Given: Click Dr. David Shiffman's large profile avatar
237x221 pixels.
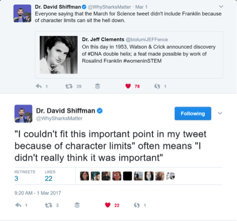Looking at the screenshot, I should [23, 114].
